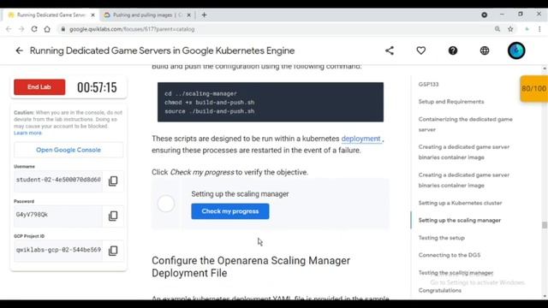Screen dimensions: 548x308
Task: Open the deployment hyperlink
Action: 360,139
